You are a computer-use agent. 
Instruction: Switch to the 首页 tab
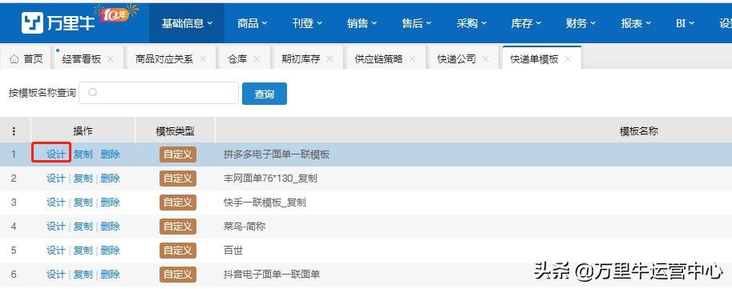(26, 58)
